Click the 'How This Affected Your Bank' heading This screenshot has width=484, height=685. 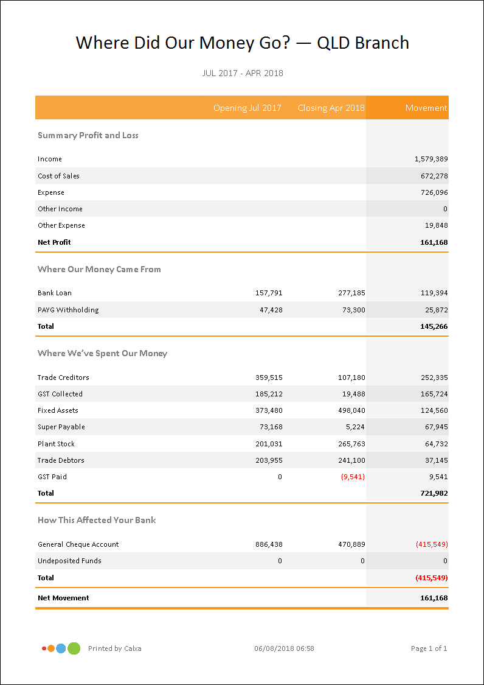coord(97,520)
